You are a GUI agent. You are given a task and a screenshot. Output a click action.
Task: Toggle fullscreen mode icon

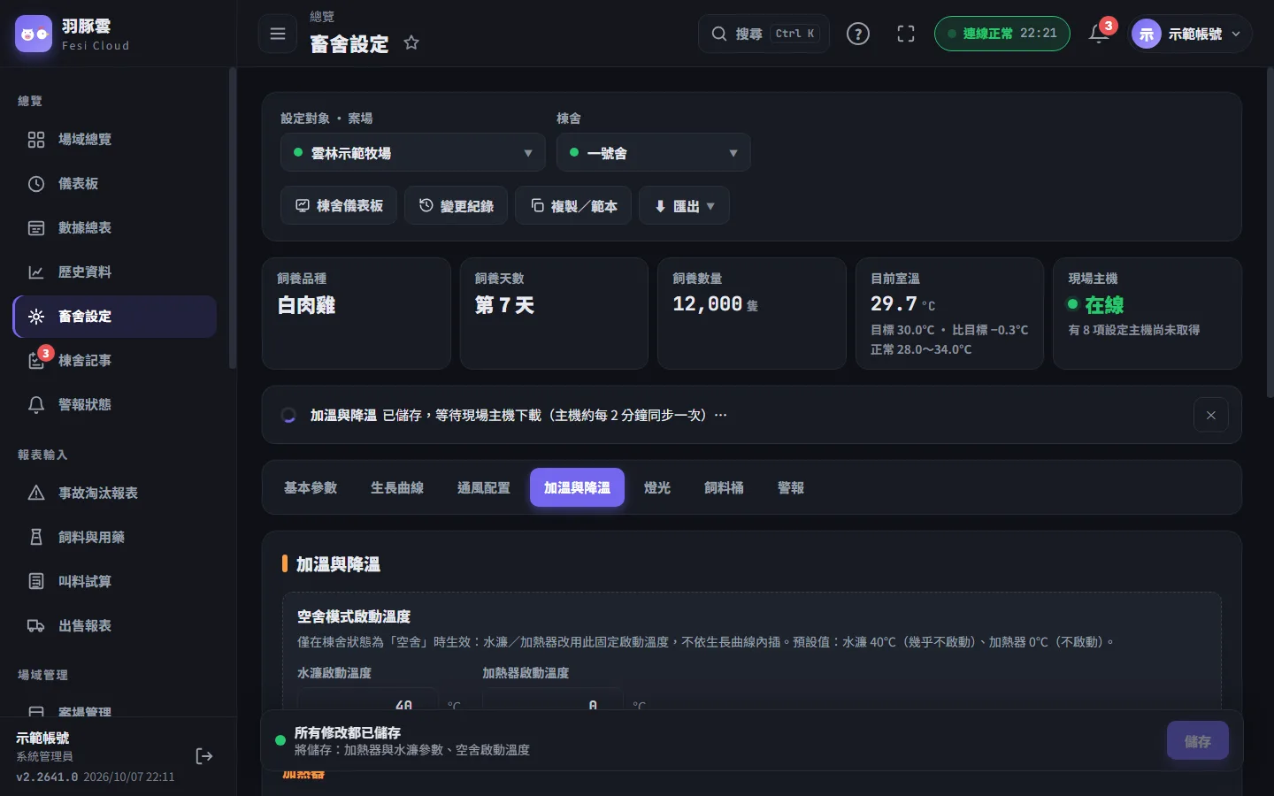906,34
